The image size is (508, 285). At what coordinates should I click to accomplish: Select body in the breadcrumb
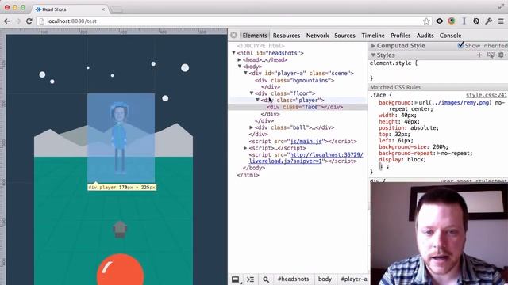pos(325,279)
